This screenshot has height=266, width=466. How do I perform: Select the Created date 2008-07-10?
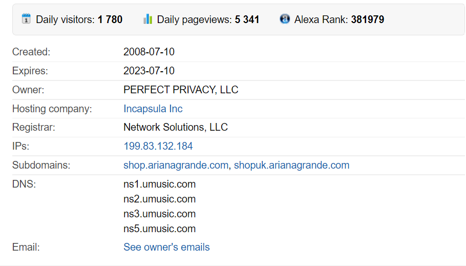click(x=149, y=52)
